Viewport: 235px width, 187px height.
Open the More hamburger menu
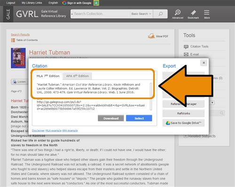(x=207, y=12)
